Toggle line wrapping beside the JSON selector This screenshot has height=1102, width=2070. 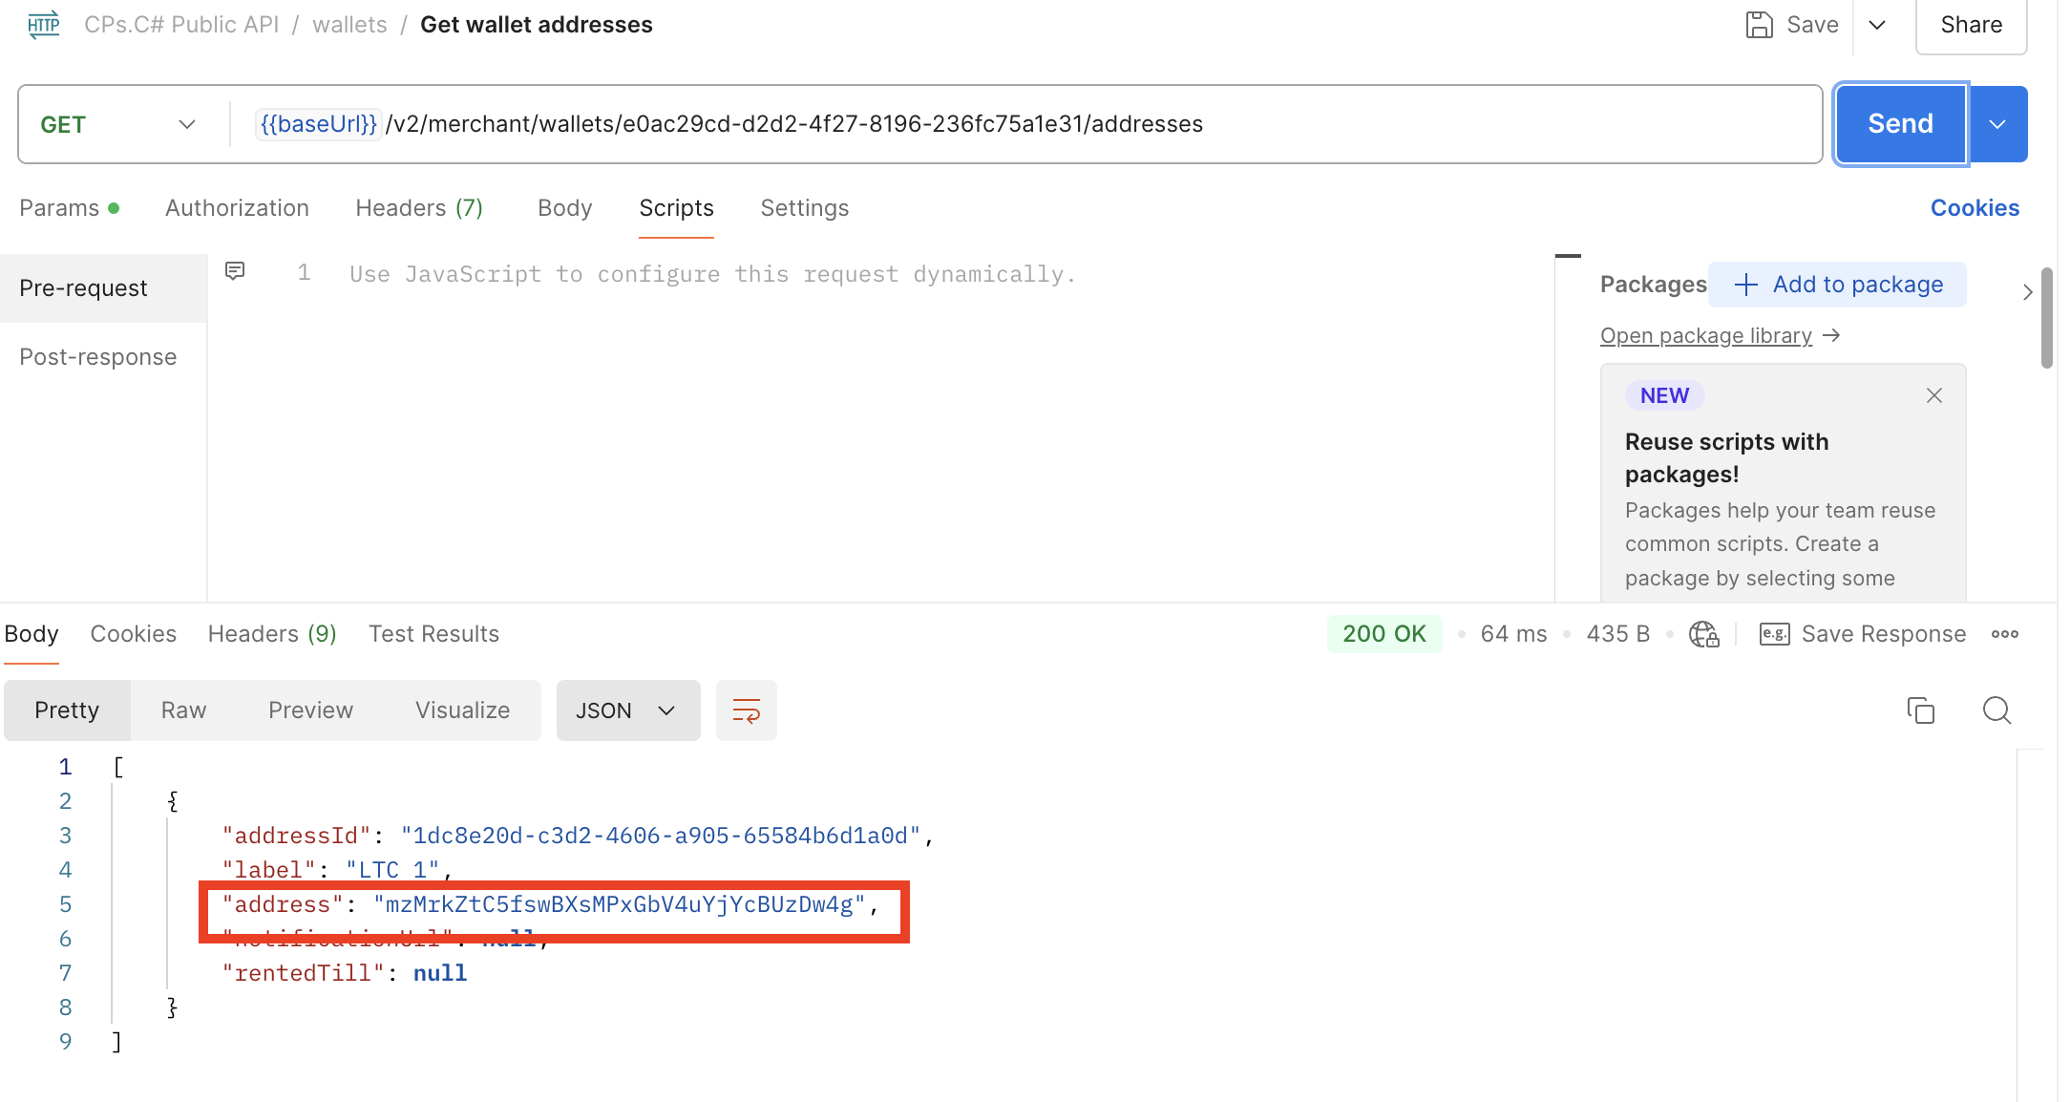(x=746, y=710)
